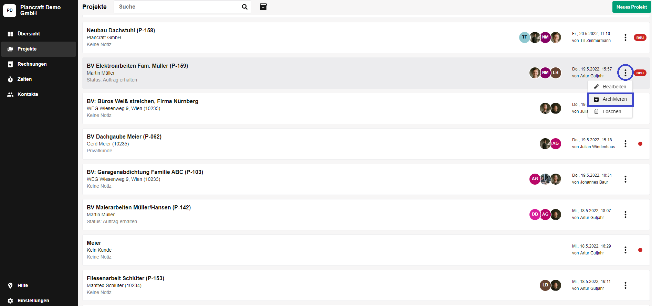Select Archivieren in context menu
652x306 pixels.
[610, 99]
